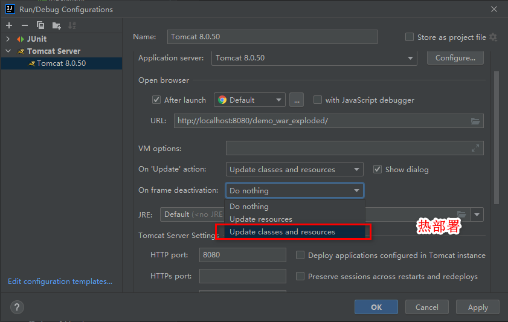Open the JRE dropdown arrow
508x322 pixels.
(477, 214)
